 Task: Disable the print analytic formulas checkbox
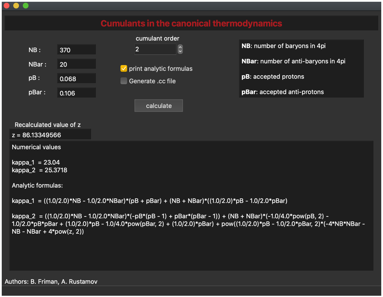[x=124, y=69]
